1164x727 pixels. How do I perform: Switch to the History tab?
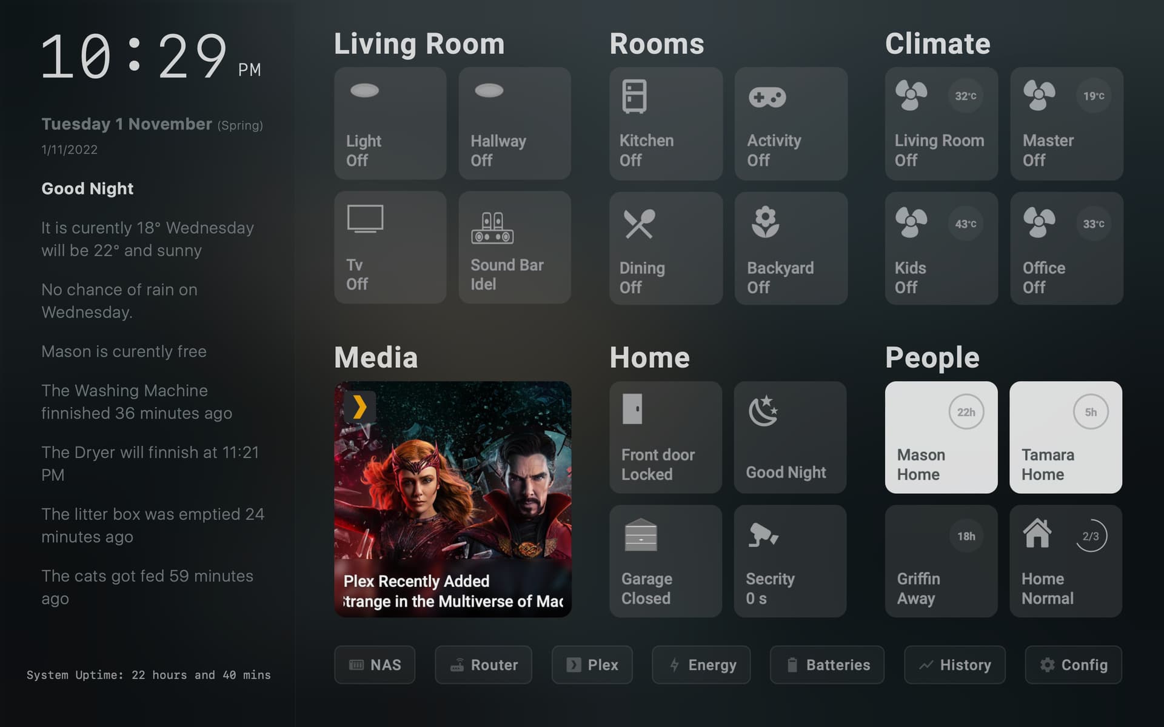click(955, 665)
